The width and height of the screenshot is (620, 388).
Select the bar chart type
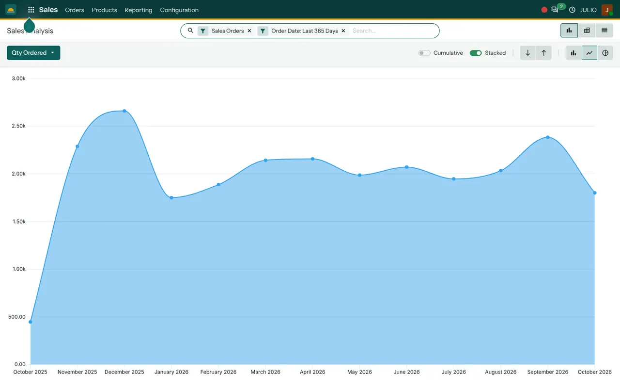point(573,53)
